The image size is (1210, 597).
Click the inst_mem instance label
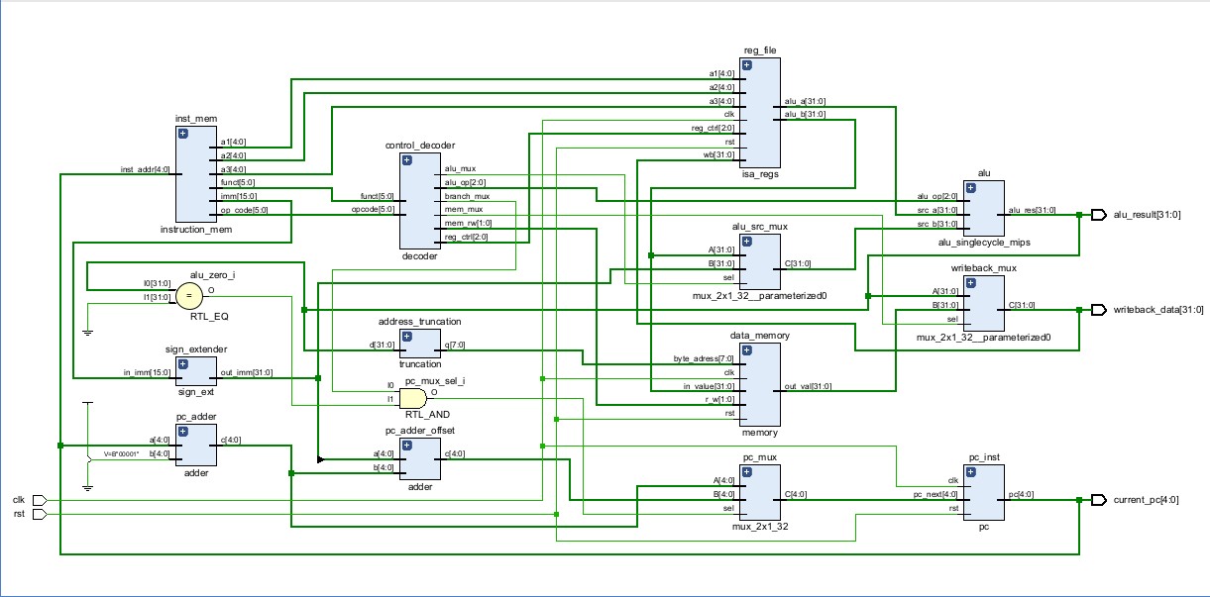click(x=195, y=119)
